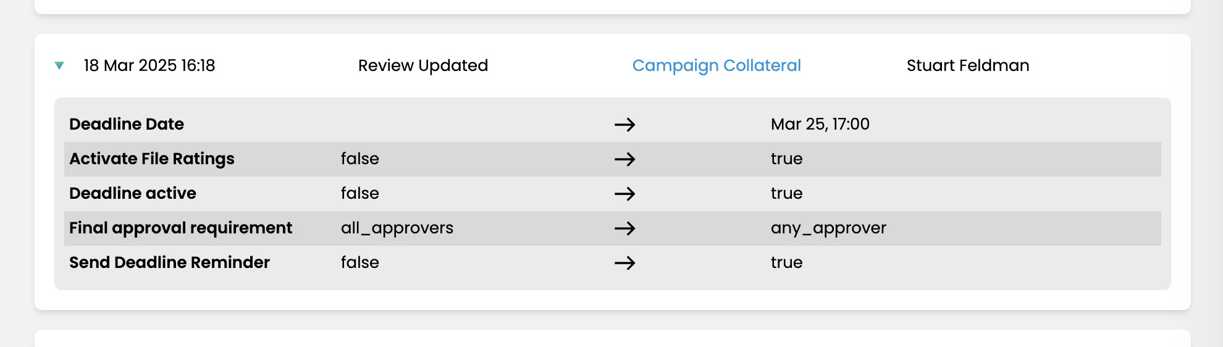Open the Campaign Collateral link
The width and height of the screenshot is (1223, 347).
point(716,65)
